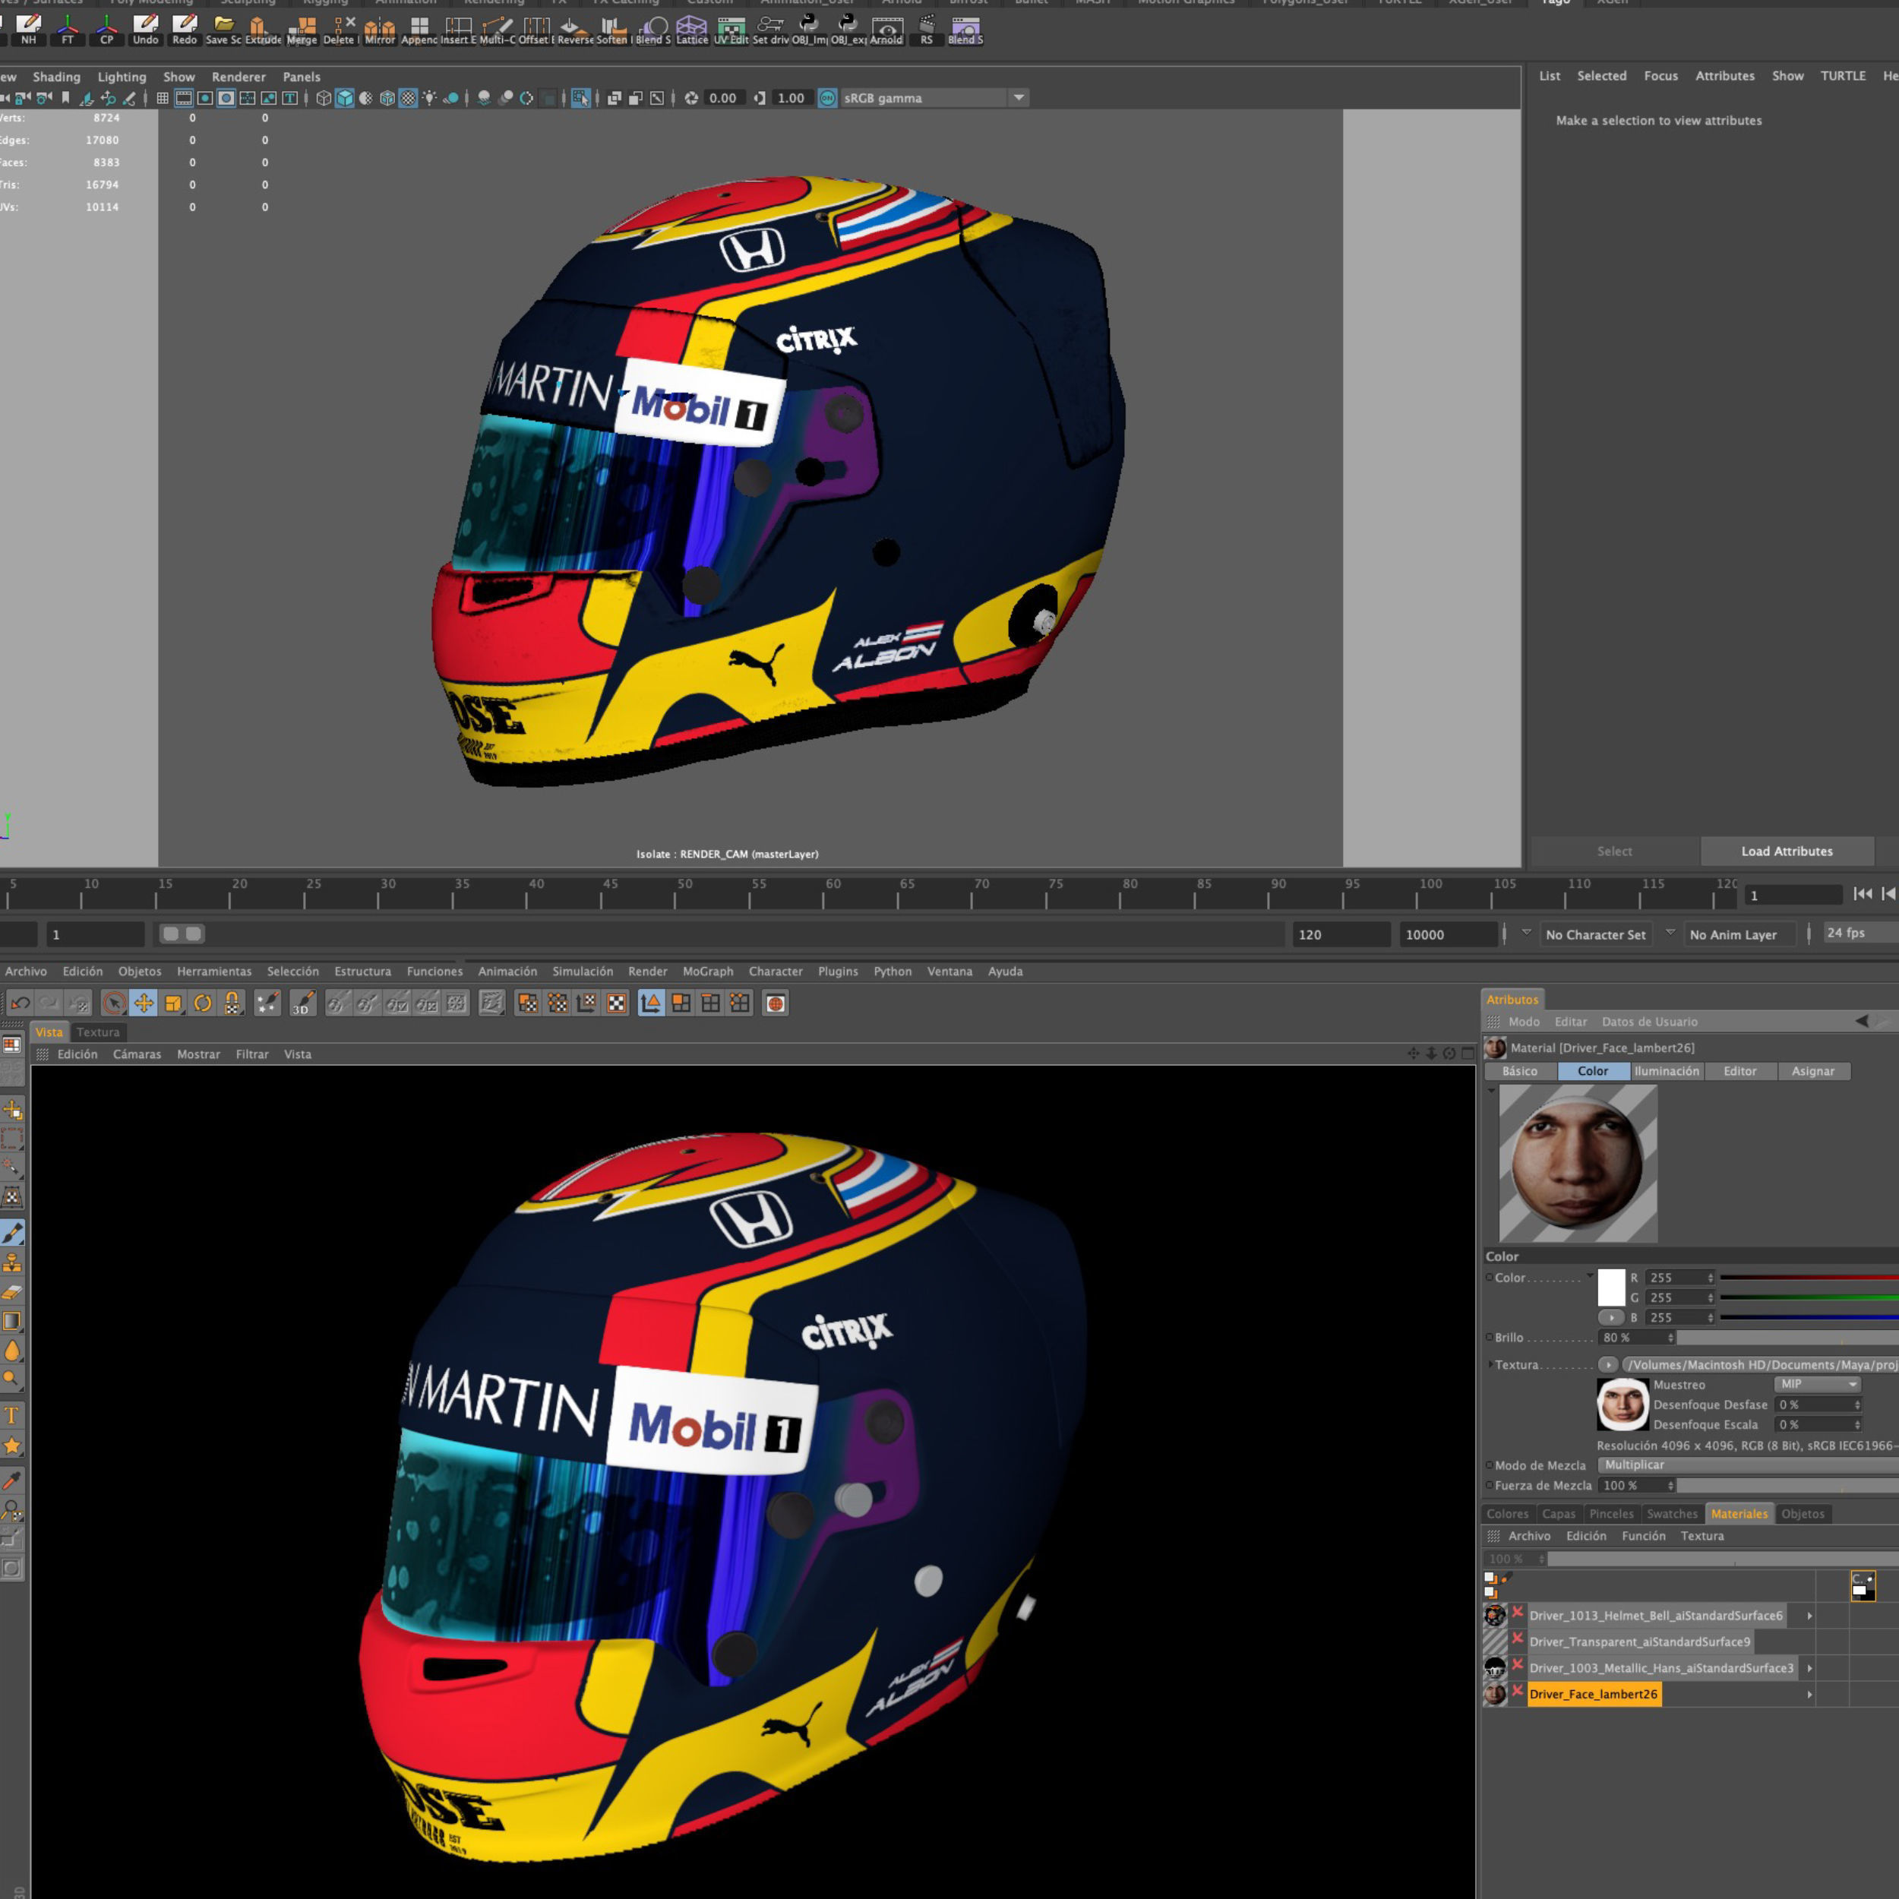1899x1899 pixels.
Task: Click the Undo arrow in BodyPaint toolbar
Action: 21,1003
